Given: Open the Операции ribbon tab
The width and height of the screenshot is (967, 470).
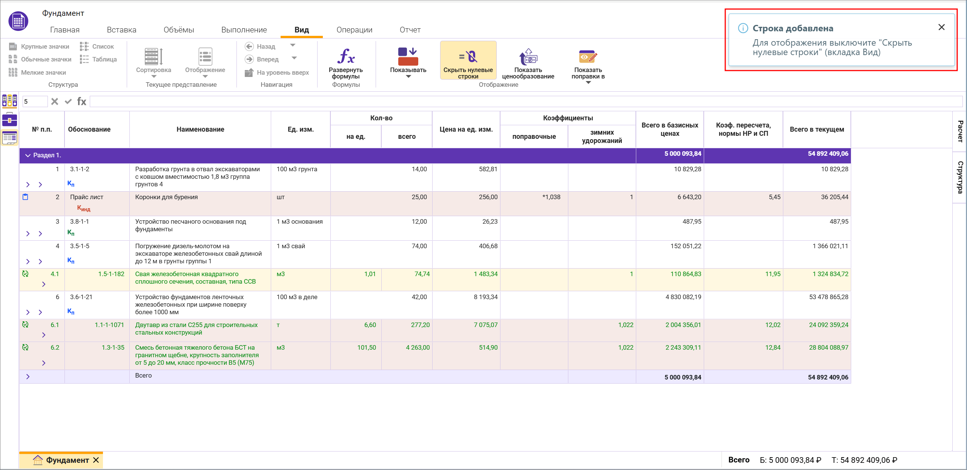Looking at the screenshot, I should point(354,30).
